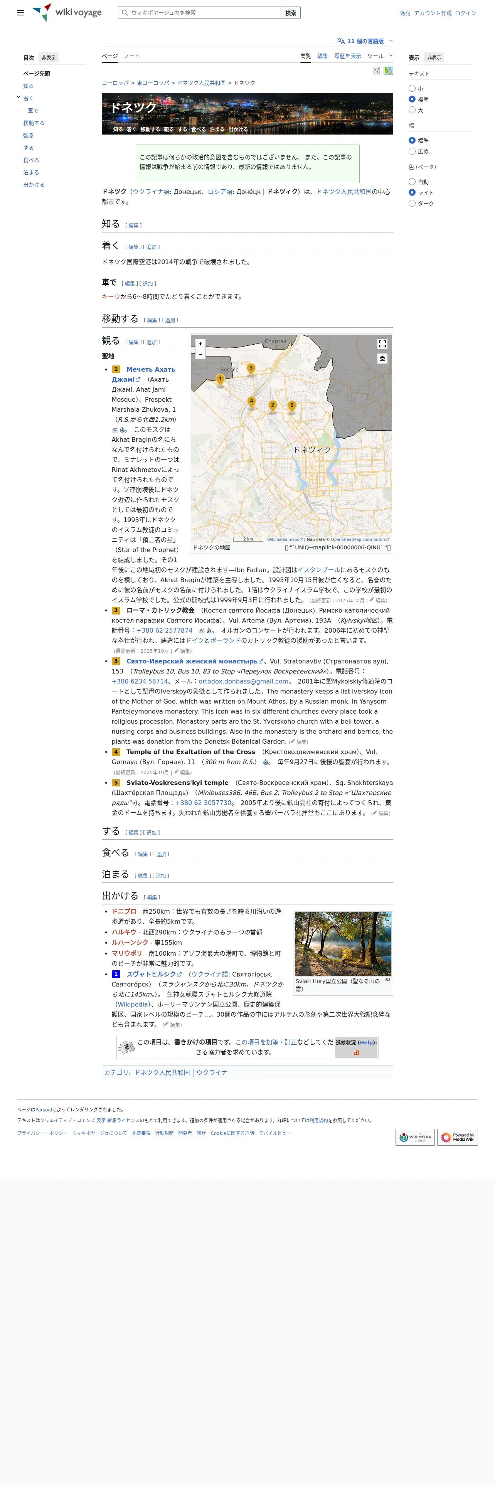
Task: Open the ツール tools dropdown
Action: coord(380,56)
